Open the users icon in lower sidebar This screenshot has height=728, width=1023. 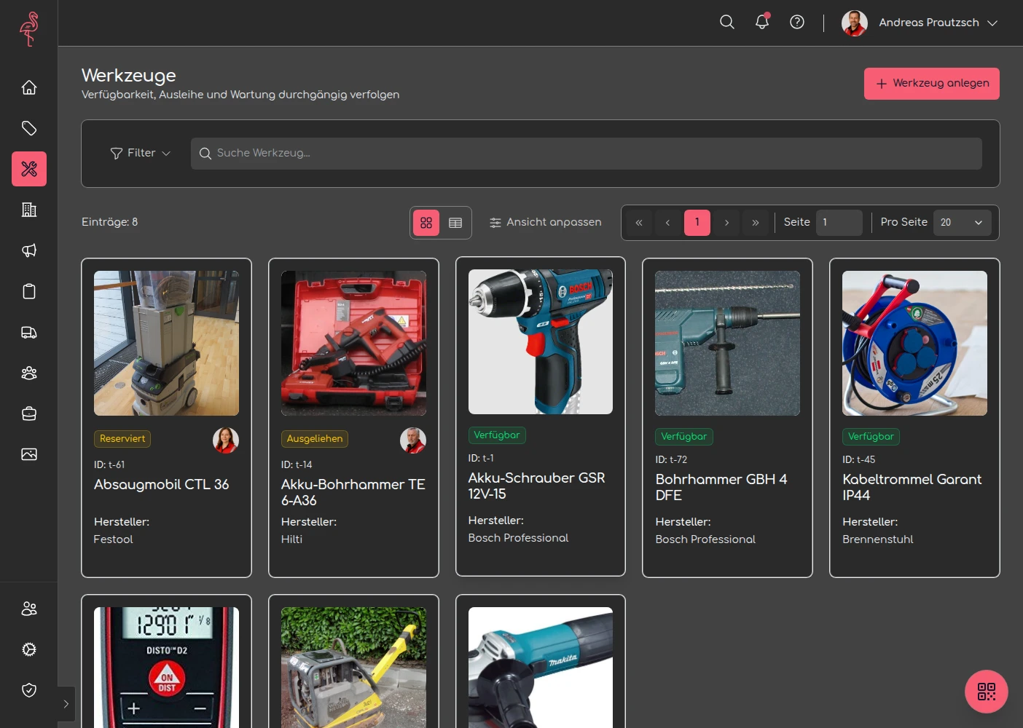pos(29,609)
